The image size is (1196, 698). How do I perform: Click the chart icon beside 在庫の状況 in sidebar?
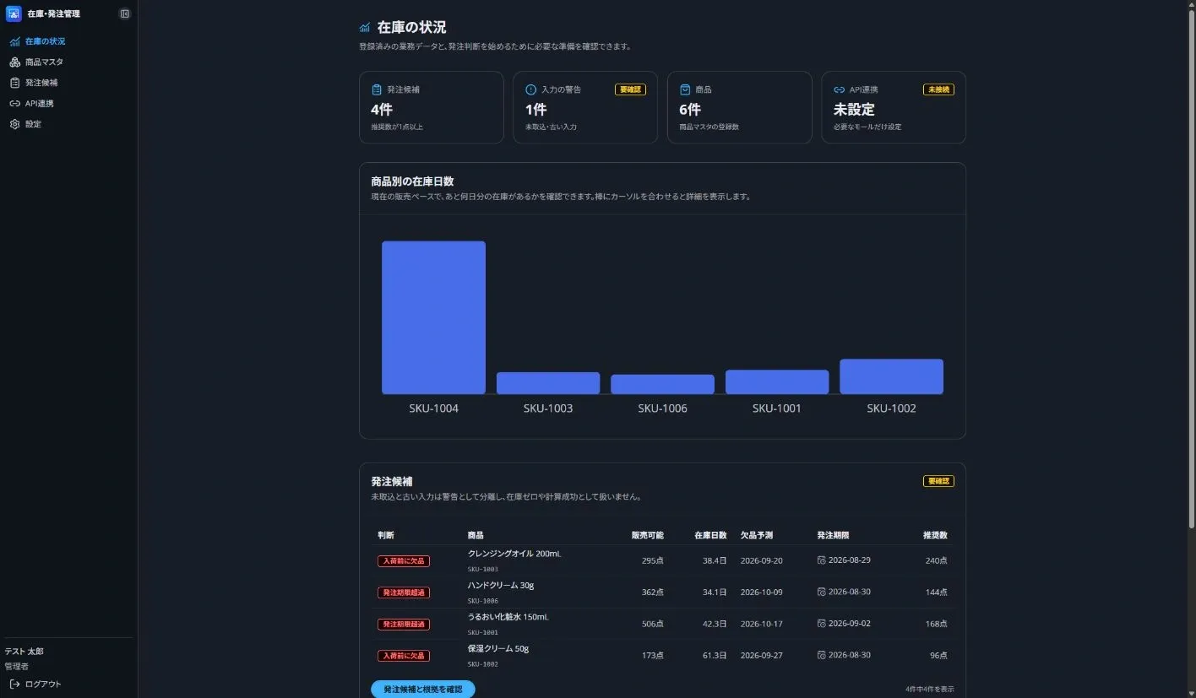(14, 41)
